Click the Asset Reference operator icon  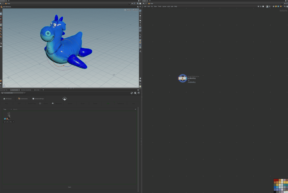click(1, 6)
